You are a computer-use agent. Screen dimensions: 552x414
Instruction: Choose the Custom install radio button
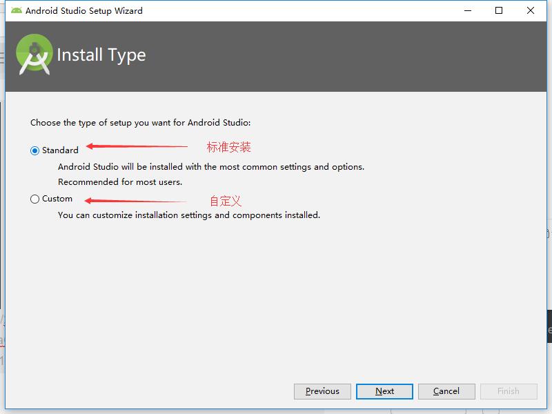(34, 199)
